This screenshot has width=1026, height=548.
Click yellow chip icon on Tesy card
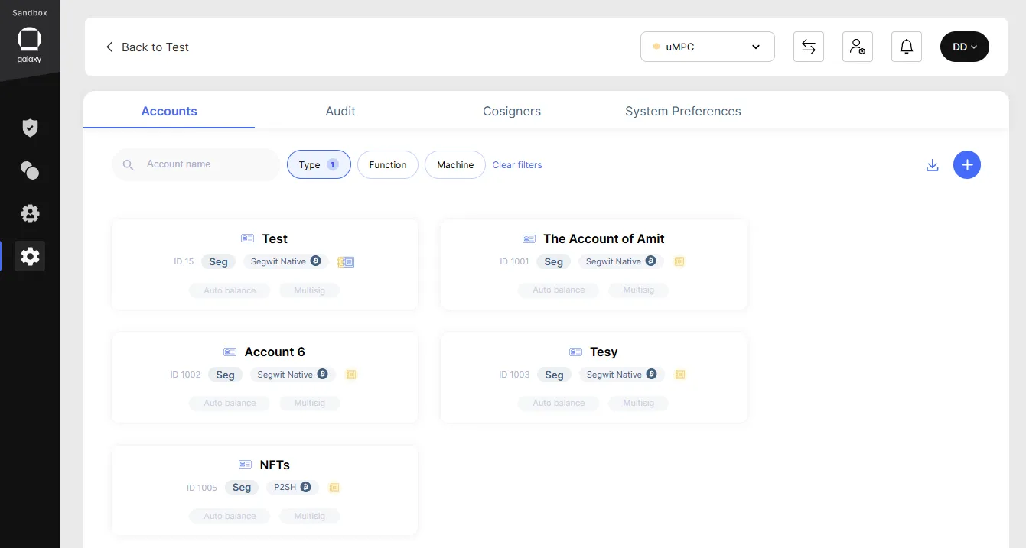[680, 375]
